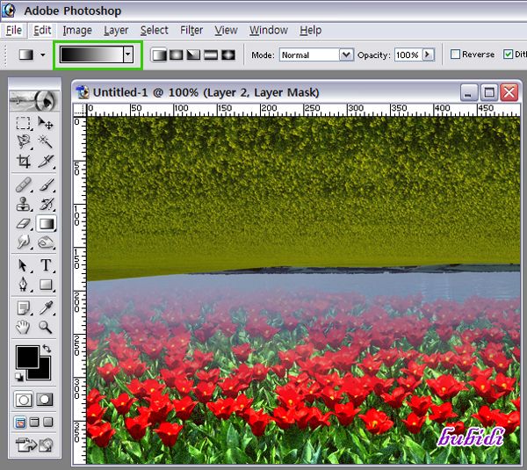
Task: Close the Untitled-1 document window
Action: click(x=509, y=92)
